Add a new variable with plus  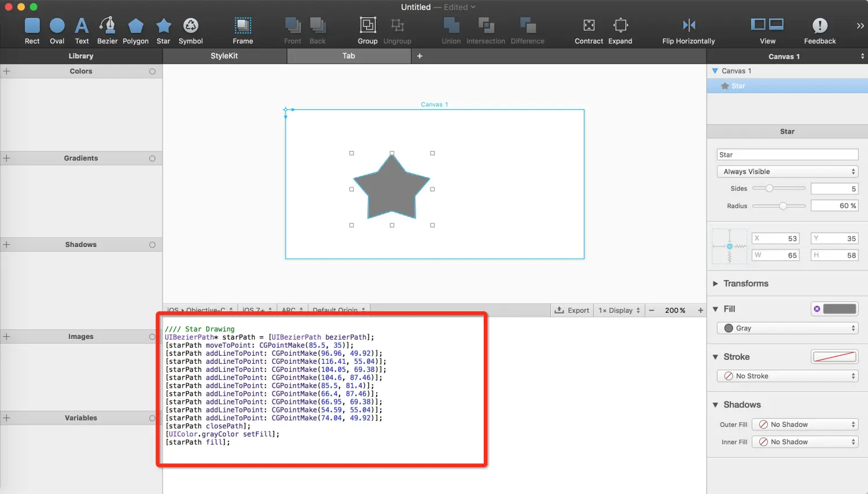[x=7, y=418]
